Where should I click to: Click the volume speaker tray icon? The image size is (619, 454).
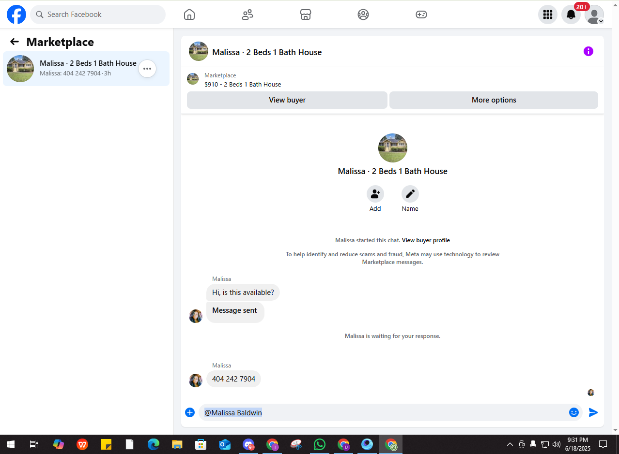556,444
